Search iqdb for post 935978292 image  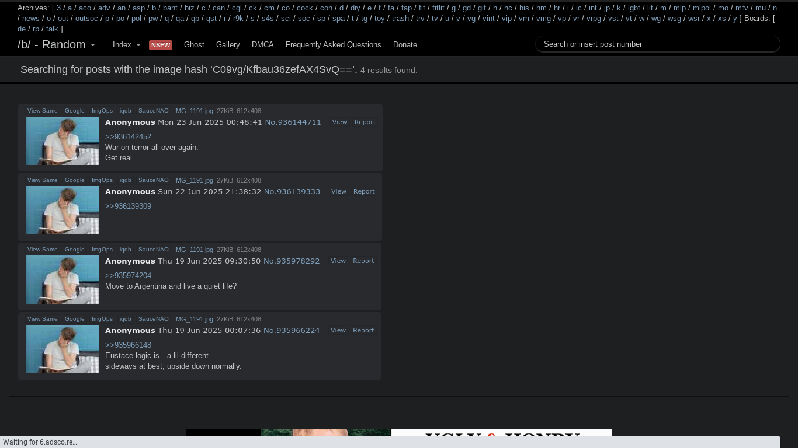(x=126, y=250)
